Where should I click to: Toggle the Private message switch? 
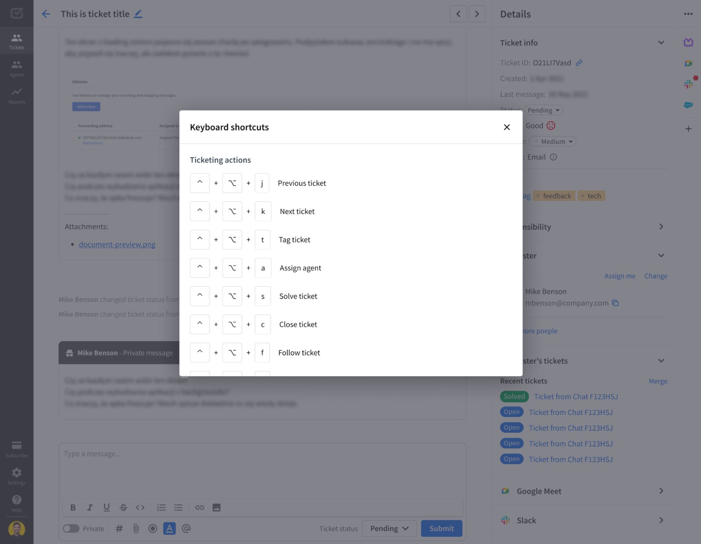point(70,528)
